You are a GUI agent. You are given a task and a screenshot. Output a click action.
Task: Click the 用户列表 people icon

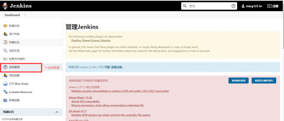click(x=6, y=34)
